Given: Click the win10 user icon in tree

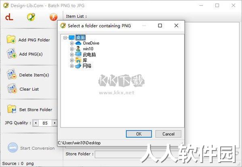Looking at the screenshot, I should point(78,49).
